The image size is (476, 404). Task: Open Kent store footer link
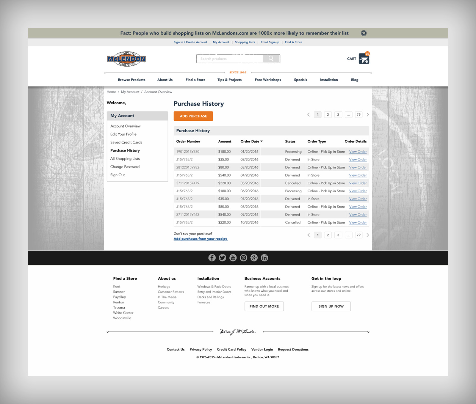point(117,287)
